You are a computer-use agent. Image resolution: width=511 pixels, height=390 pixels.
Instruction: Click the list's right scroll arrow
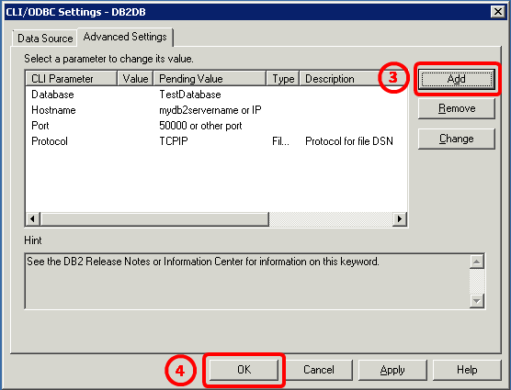click(x=400, y=219)
